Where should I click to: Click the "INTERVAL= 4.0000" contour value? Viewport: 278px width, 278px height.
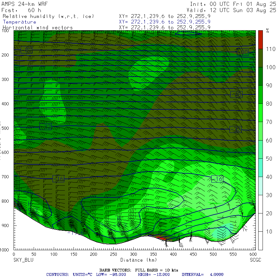[202, 275]
